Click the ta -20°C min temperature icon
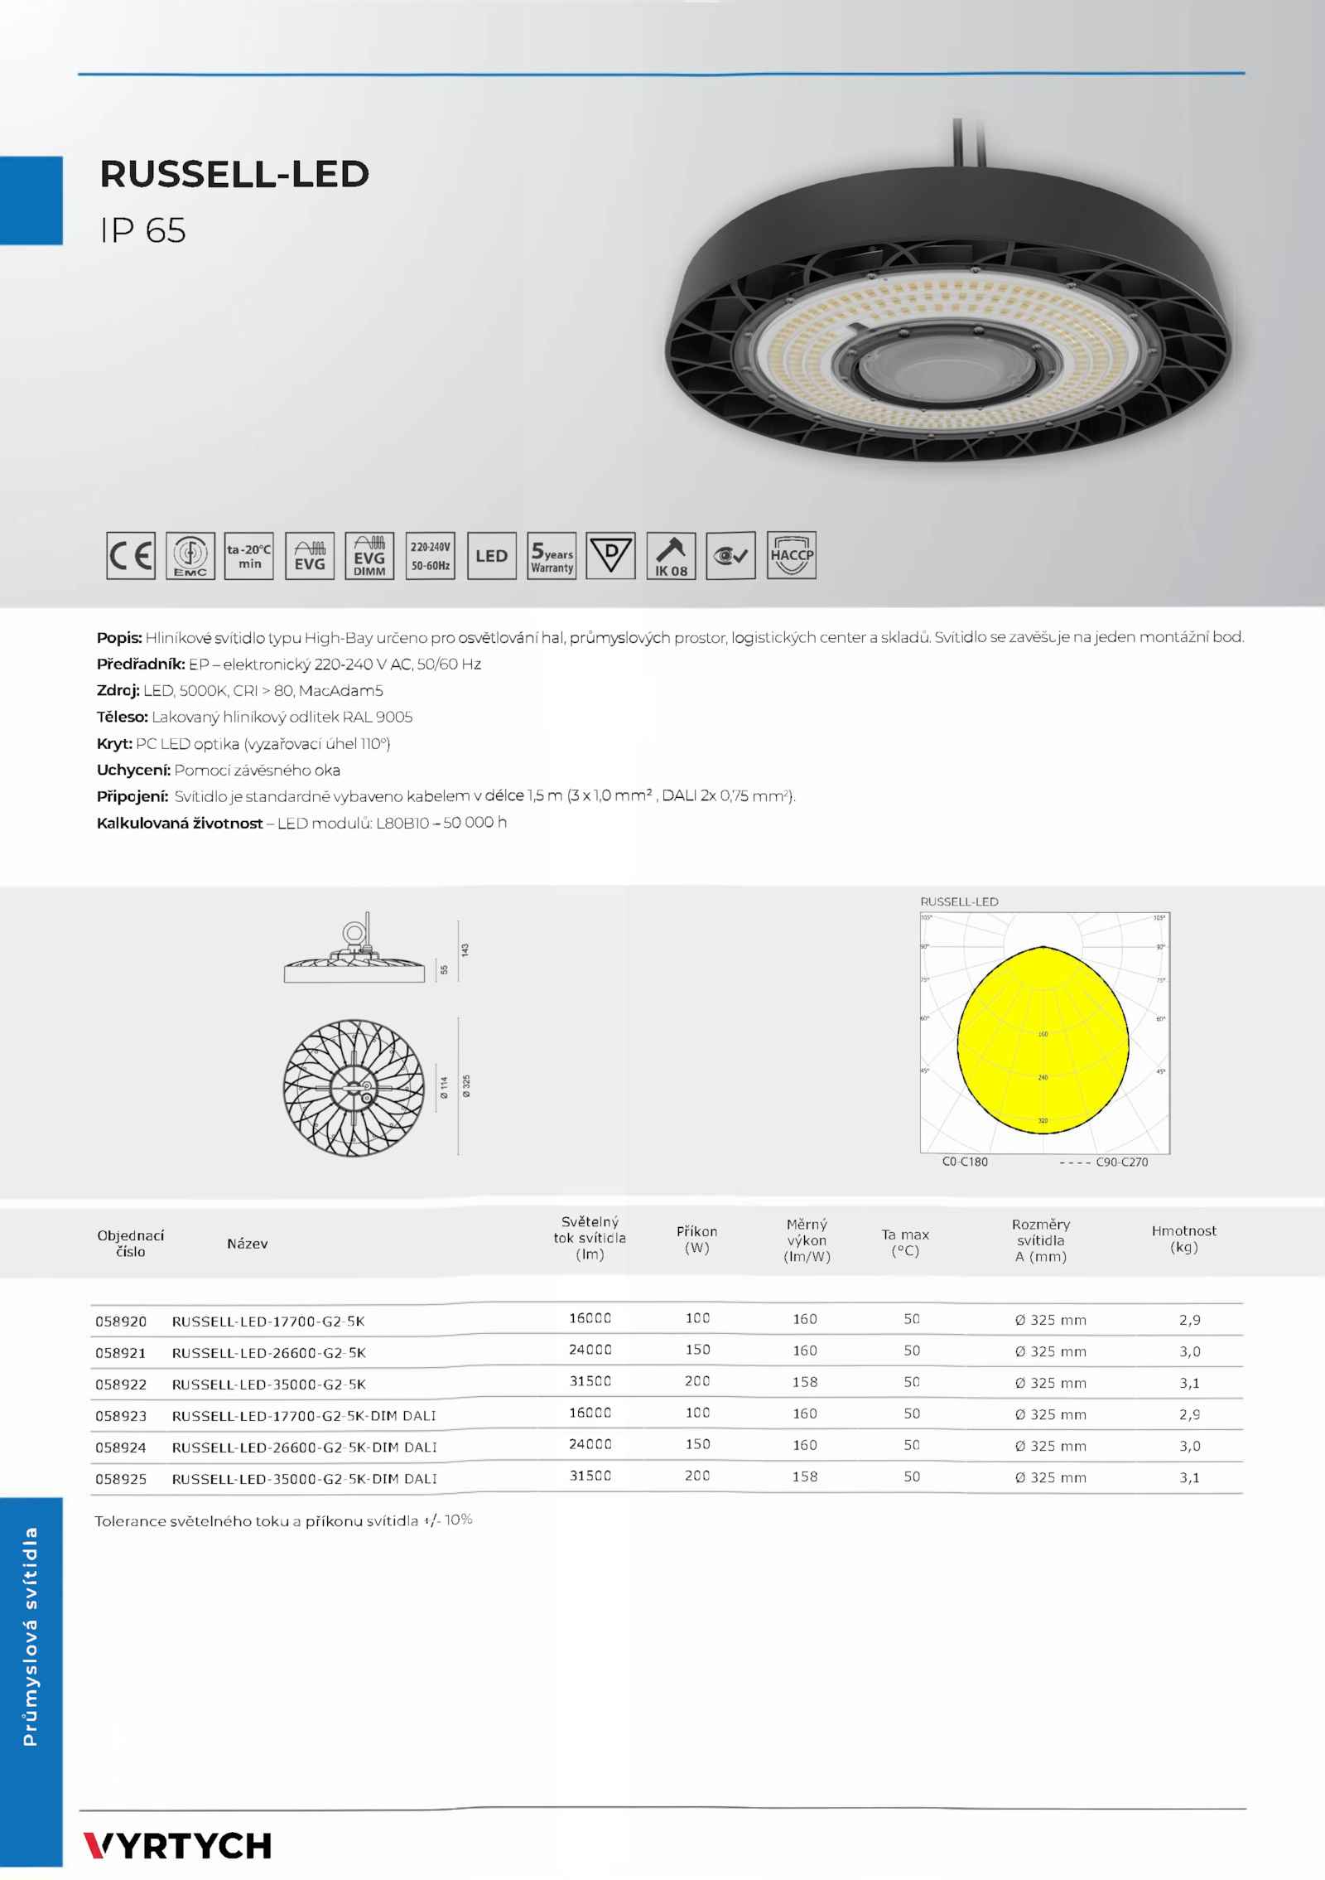 249,555
